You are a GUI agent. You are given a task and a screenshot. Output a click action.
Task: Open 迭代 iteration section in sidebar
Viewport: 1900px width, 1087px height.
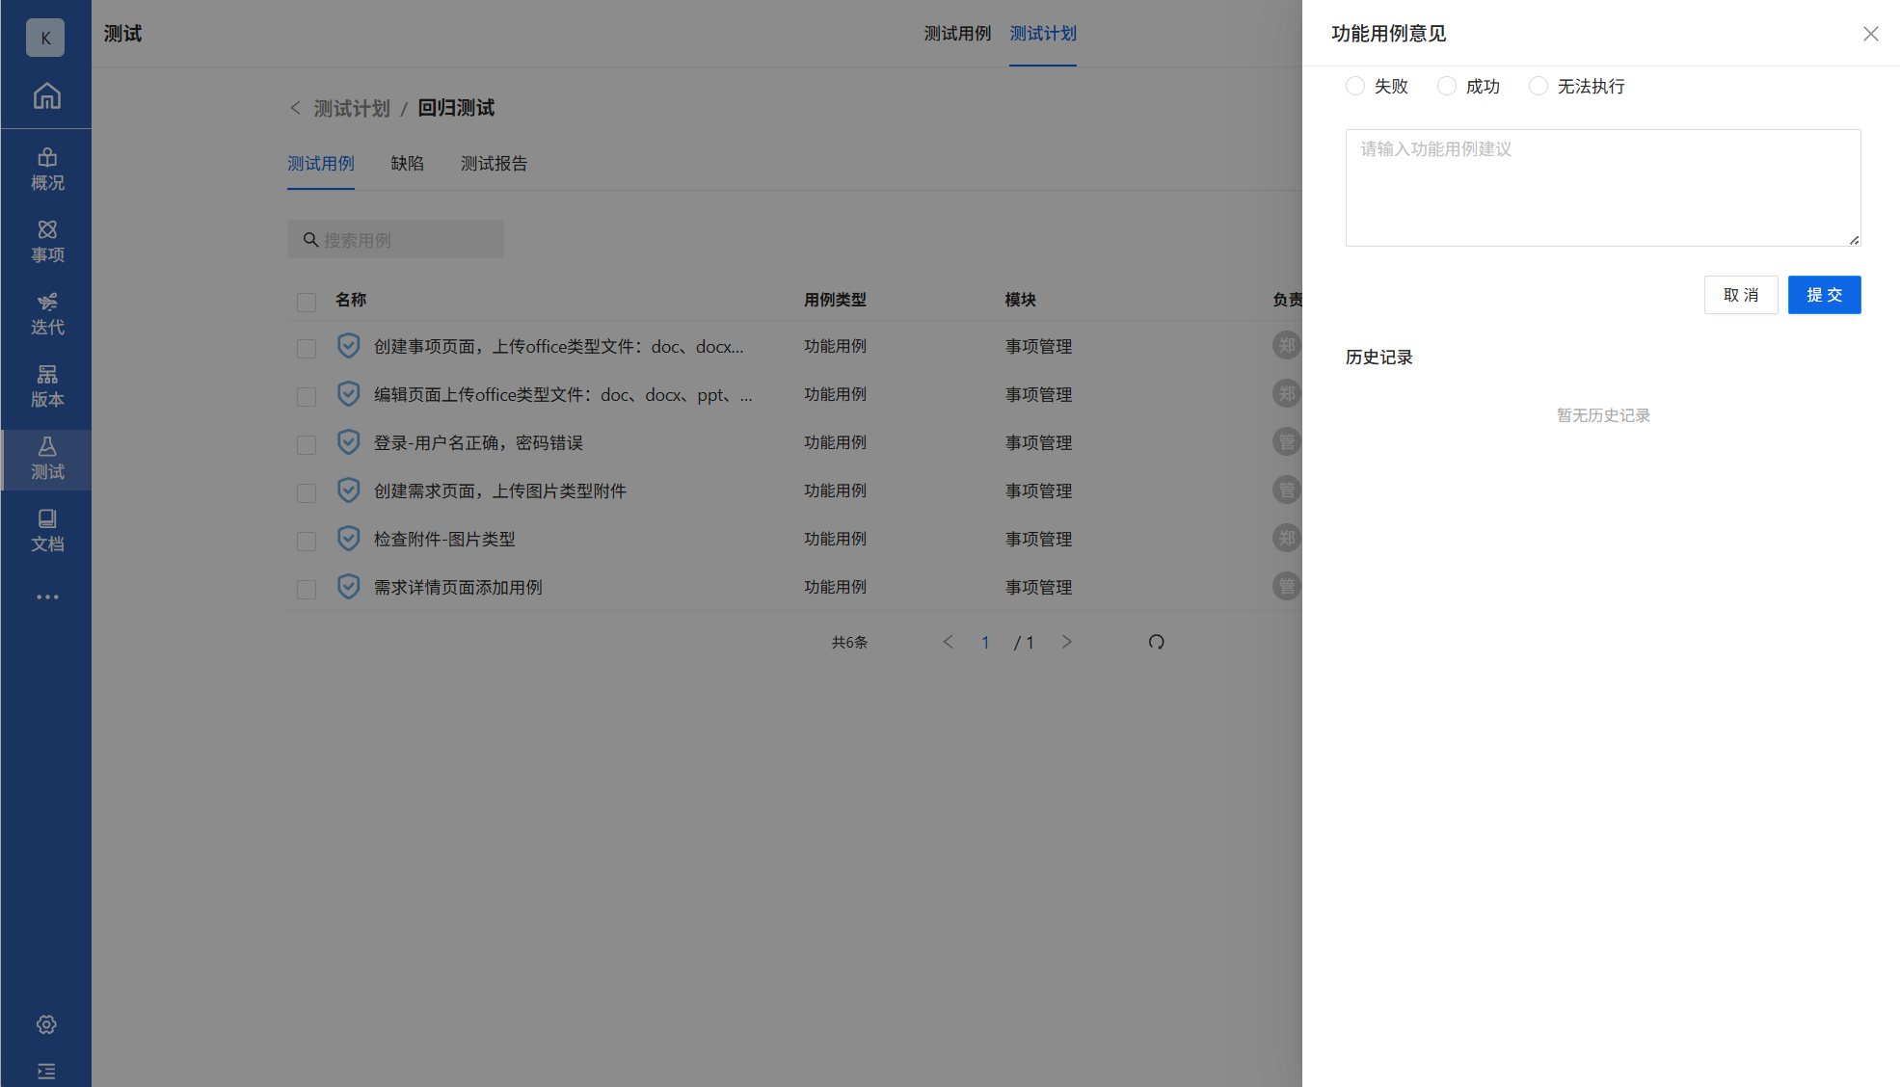click(x=46, y=314)
